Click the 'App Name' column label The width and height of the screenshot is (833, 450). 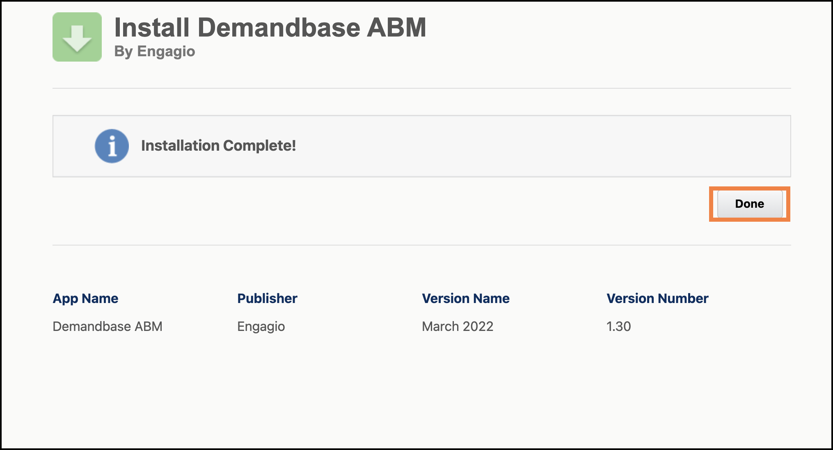(x=85, y=298)
